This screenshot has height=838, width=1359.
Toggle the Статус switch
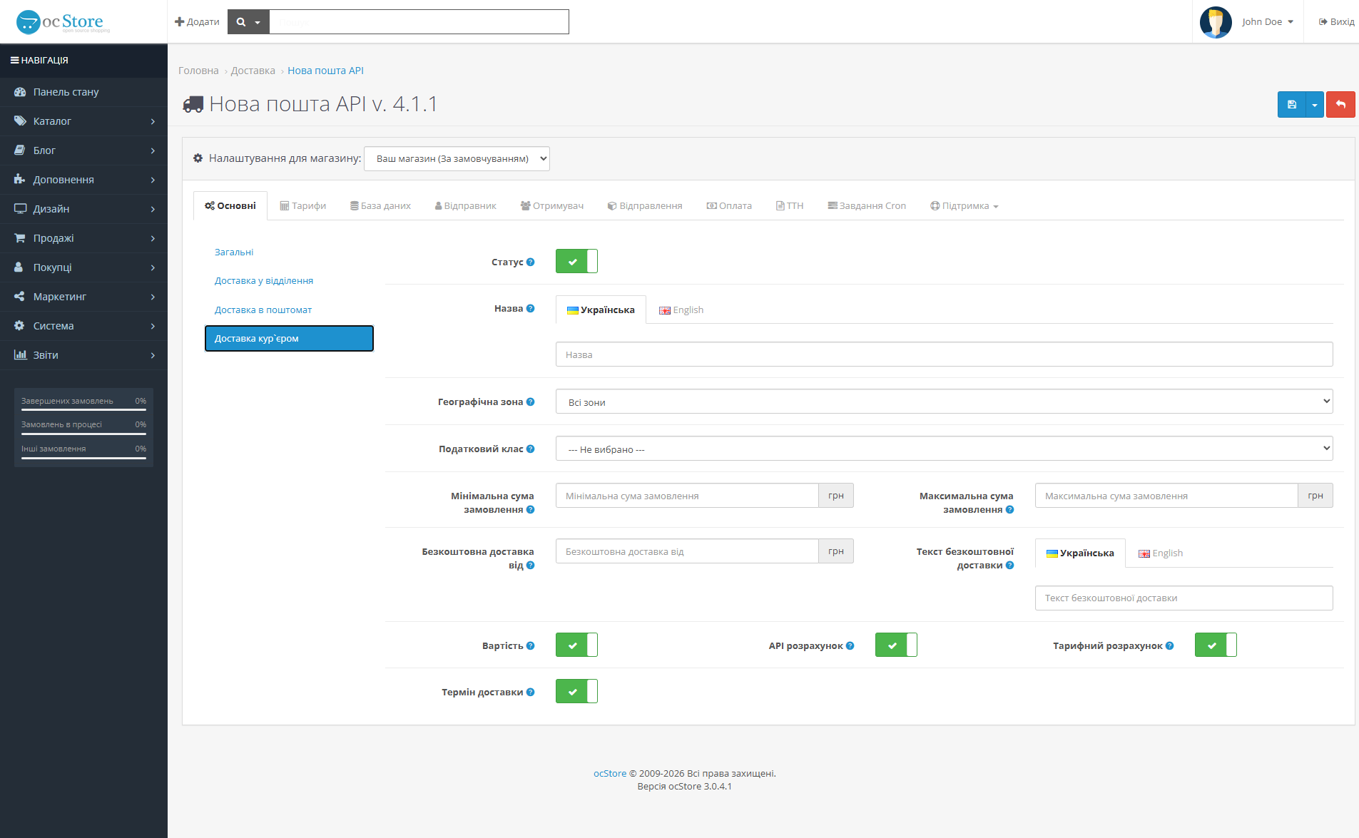pos(576,261)
